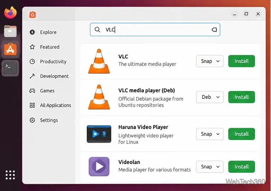
Task: Expand the Snap dropdown for VLC
Action: pyautogui.click(x=210, y=61)
